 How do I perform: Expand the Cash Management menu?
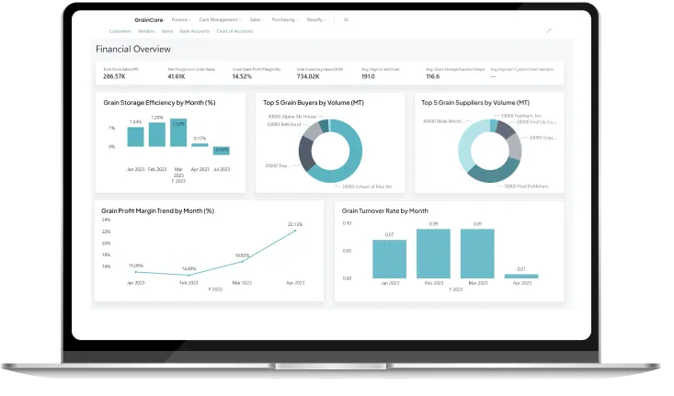[221, 19]
